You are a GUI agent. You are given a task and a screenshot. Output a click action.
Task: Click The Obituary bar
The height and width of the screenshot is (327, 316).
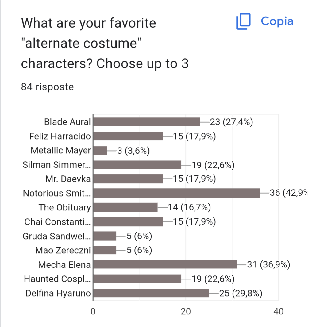tap(125, 207)
